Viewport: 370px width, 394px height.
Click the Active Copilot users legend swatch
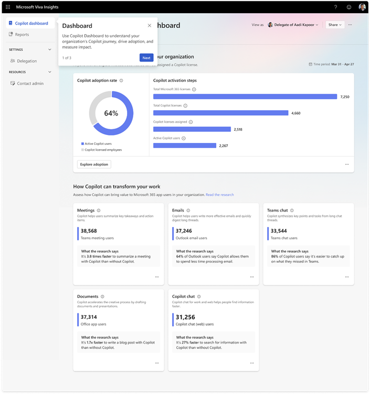click(82, 144)
